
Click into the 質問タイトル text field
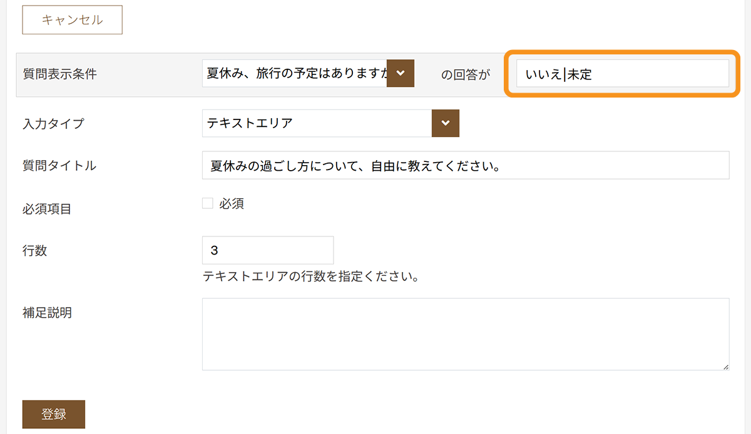click(x=466, y=165)
